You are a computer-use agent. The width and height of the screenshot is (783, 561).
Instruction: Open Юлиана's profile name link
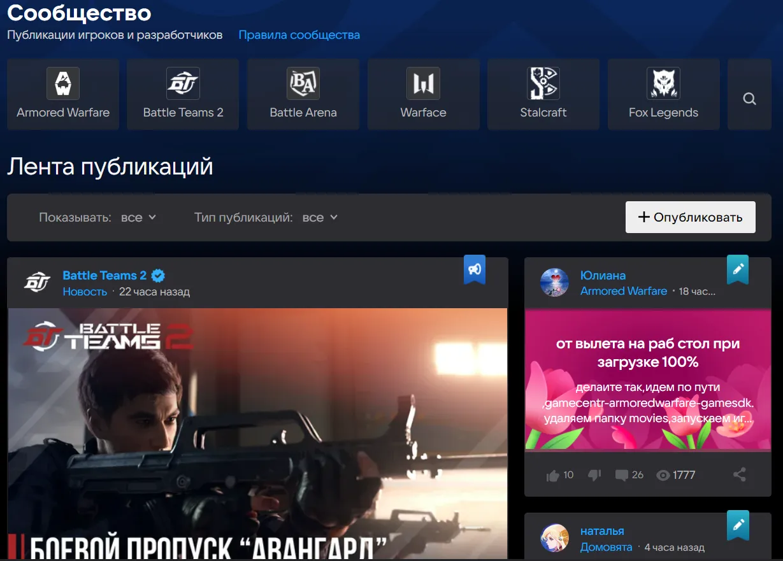point(603,276)
